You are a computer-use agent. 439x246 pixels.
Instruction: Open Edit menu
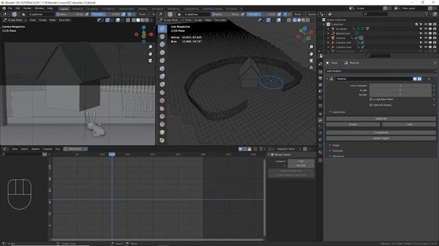click(18, 8)
